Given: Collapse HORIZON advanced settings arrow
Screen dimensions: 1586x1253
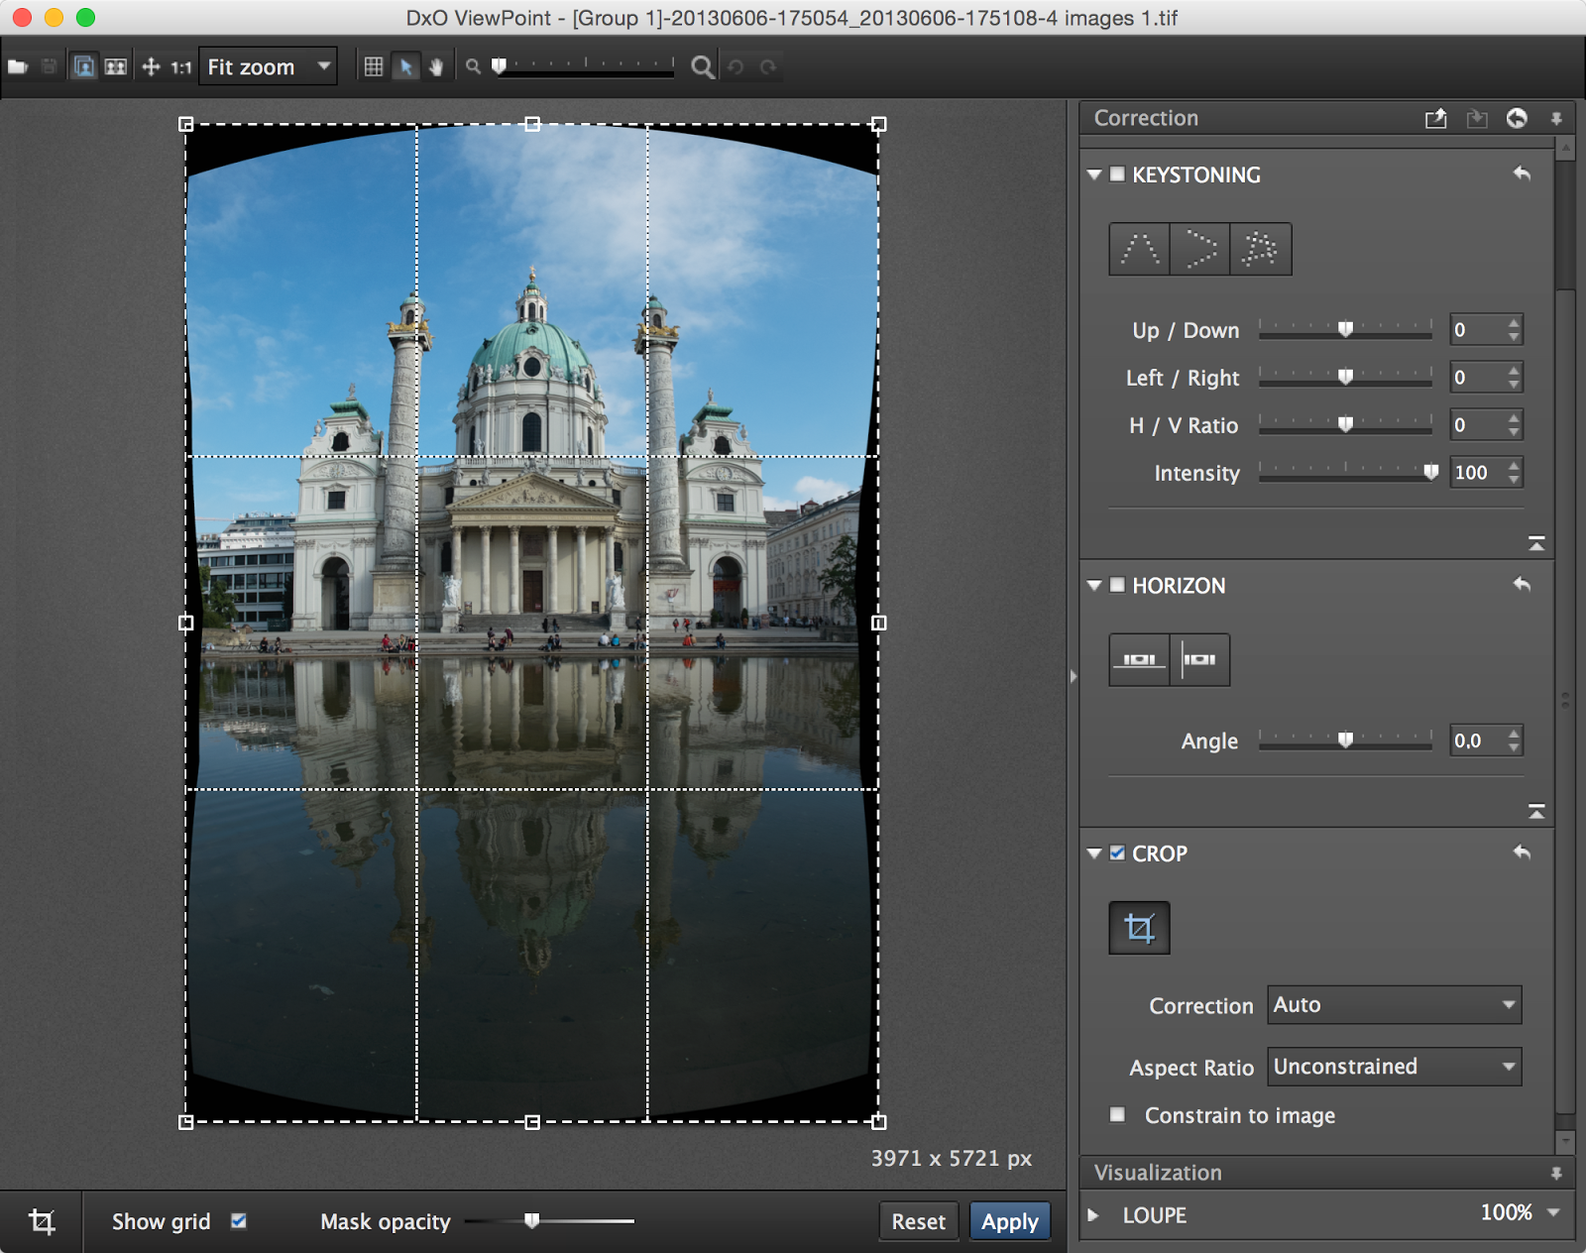Looking at the screenshot, I should [1536, 811].
